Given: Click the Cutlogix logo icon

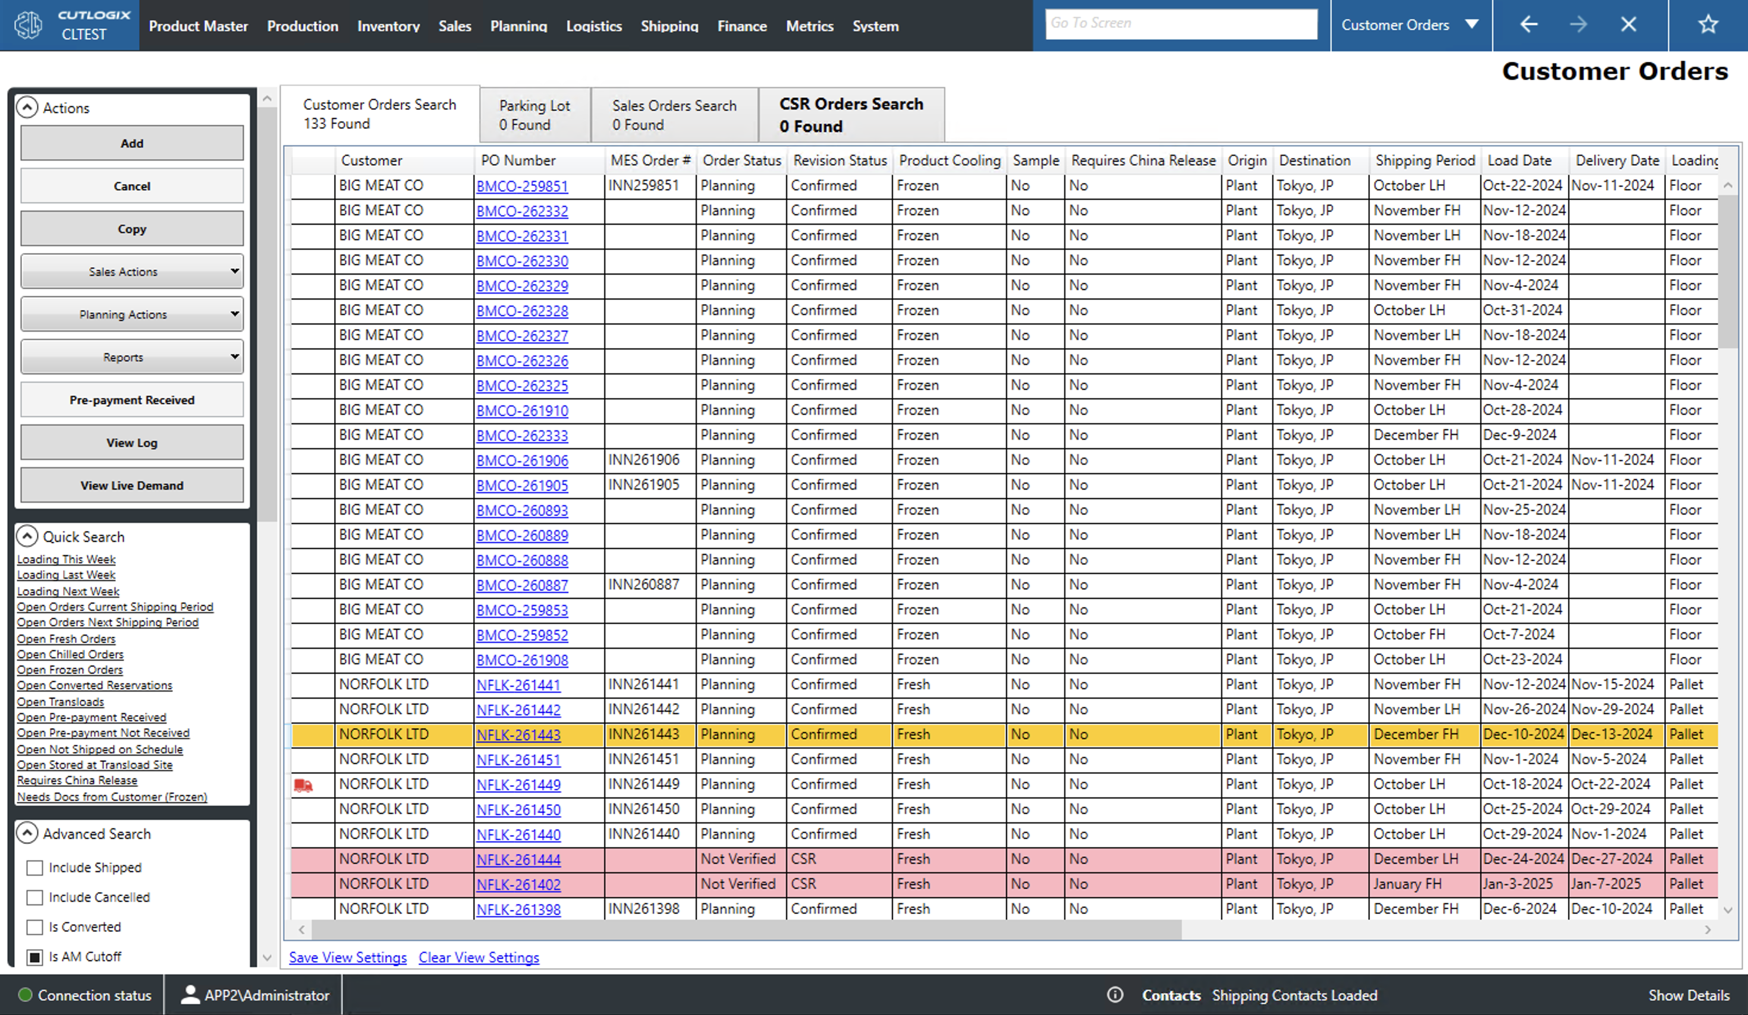Looking at the screenshot, I should click(28, 26).
